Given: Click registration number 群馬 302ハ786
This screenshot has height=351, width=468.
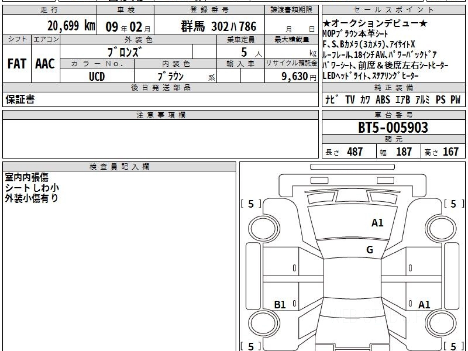Looking at the screenshot, I should 218,27.
